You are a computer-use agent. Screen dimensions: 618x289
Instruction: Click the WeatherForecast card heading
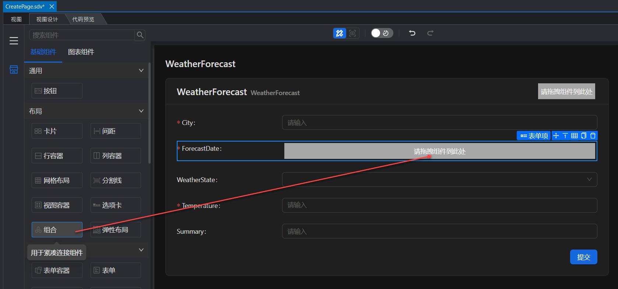tap(212, 92)
